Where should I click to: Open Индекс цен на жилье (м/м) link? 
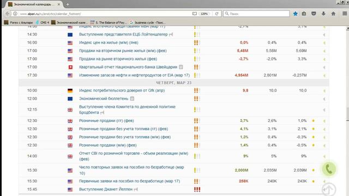109,42
